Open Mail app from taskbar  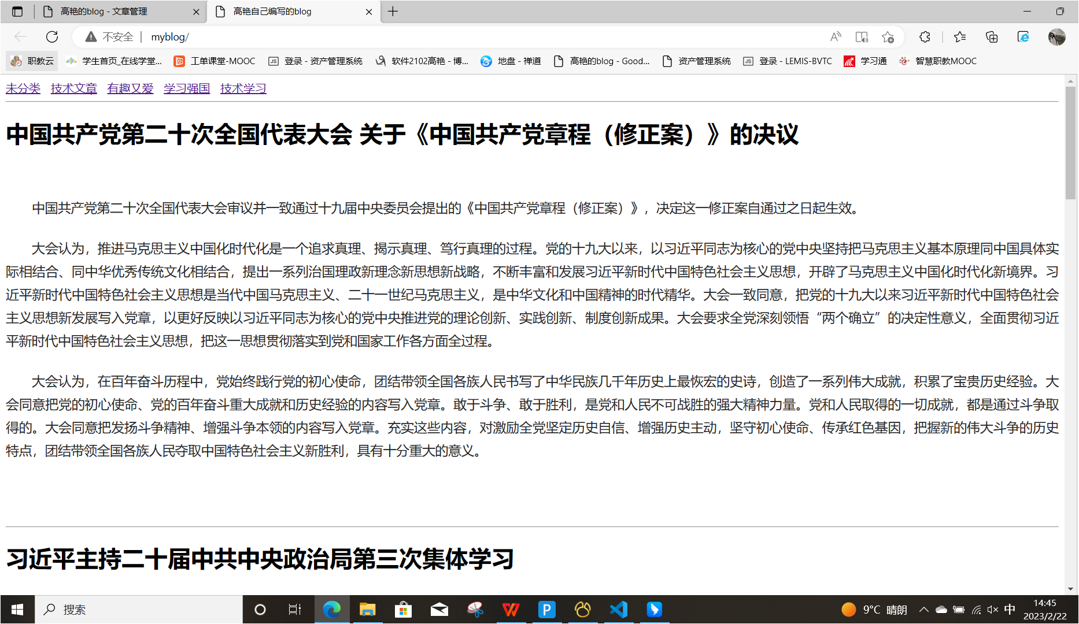point(439,610)
